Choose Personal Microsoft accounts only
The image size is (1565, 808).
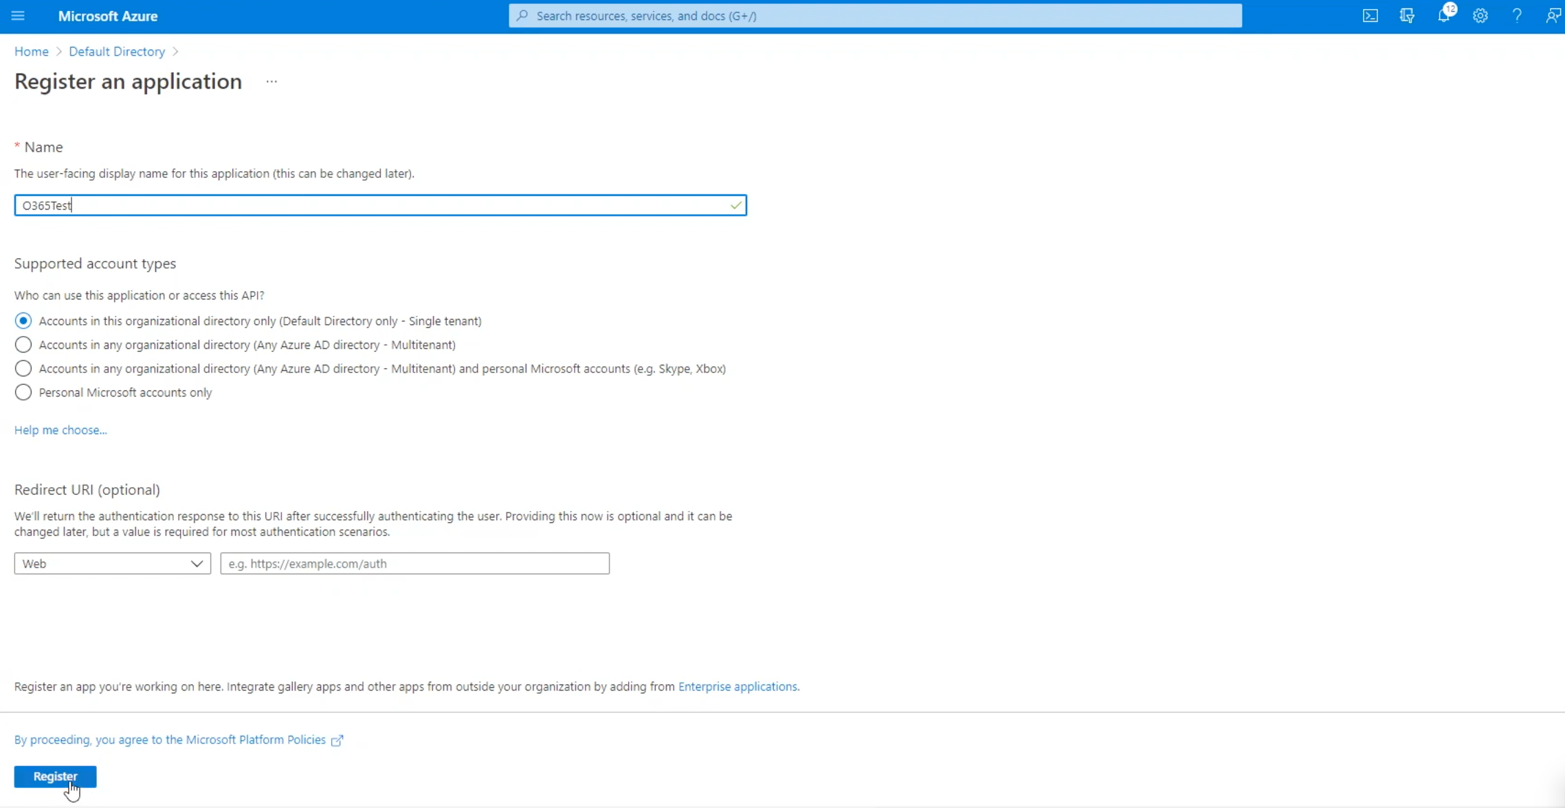point(23,392)
